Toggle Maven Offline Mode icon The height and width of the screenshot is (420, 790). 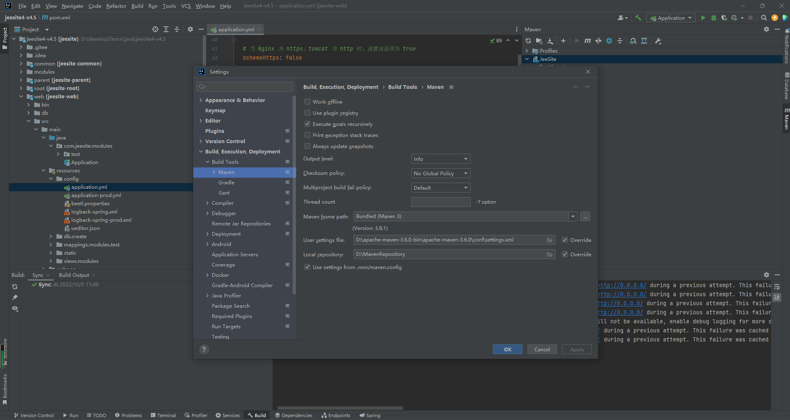tap(598, 41)
